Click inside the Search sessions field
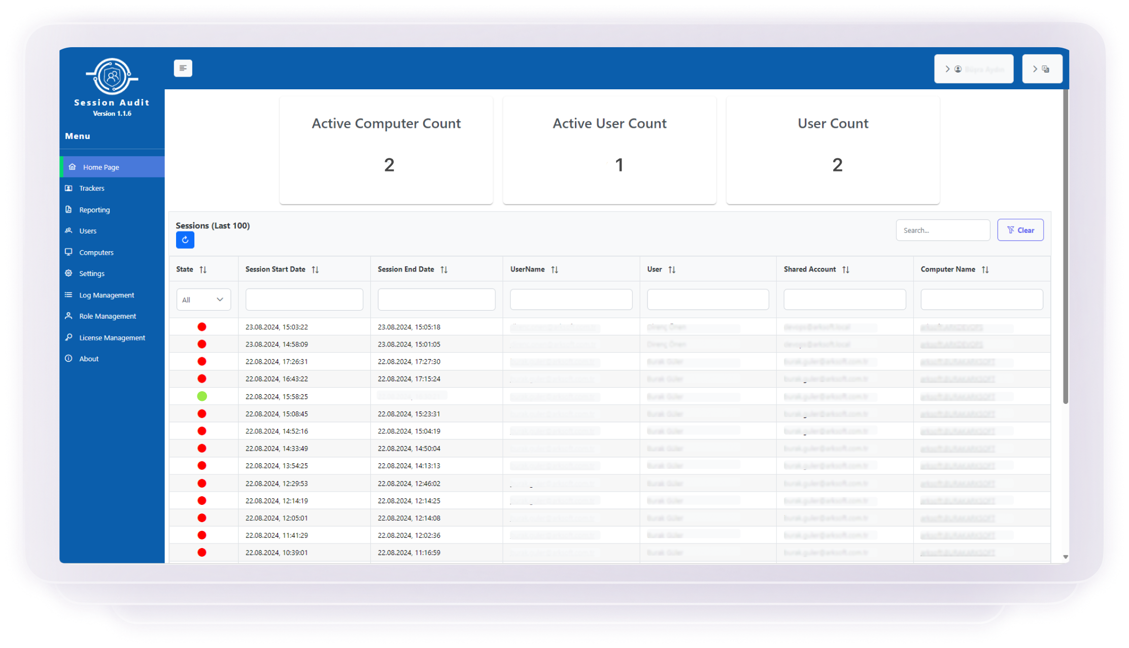This screenshot has width=1129, height=648. tap(942, 229)
